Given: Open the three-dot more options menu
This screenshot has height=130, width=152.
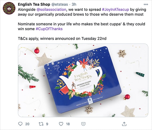Looking at the screenshot, I should [x=146, y=4].
